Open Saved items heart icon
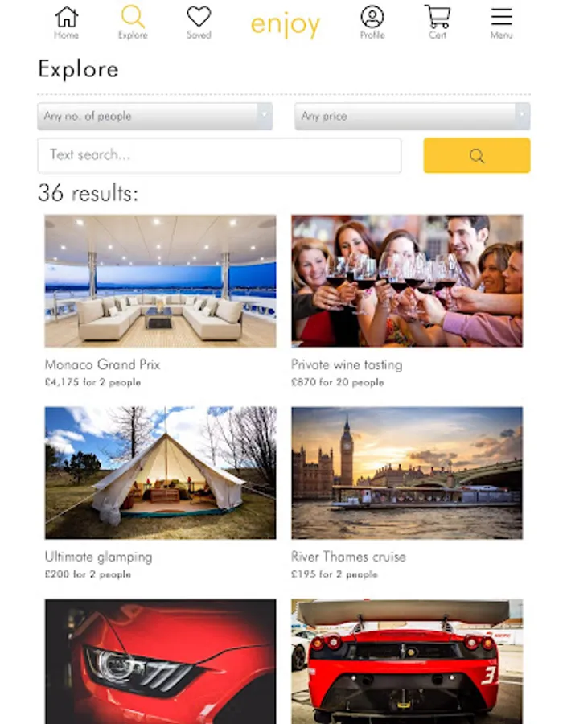Image resolution: width=567 pixels, height=724 pixels. (x=199, y=17)
